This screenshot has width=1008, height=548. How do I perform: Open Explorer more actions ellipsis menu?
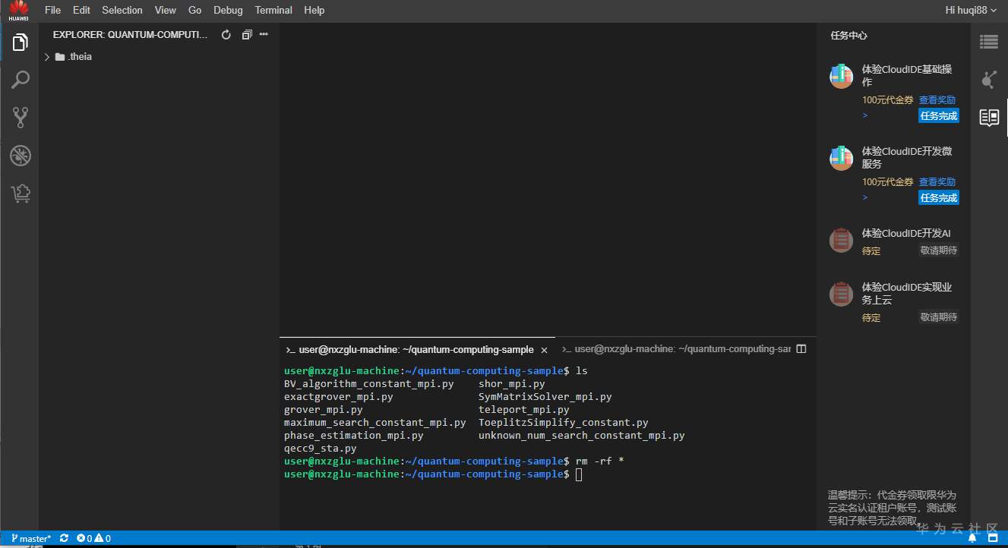pyautogui.click(x=264, y=35)
